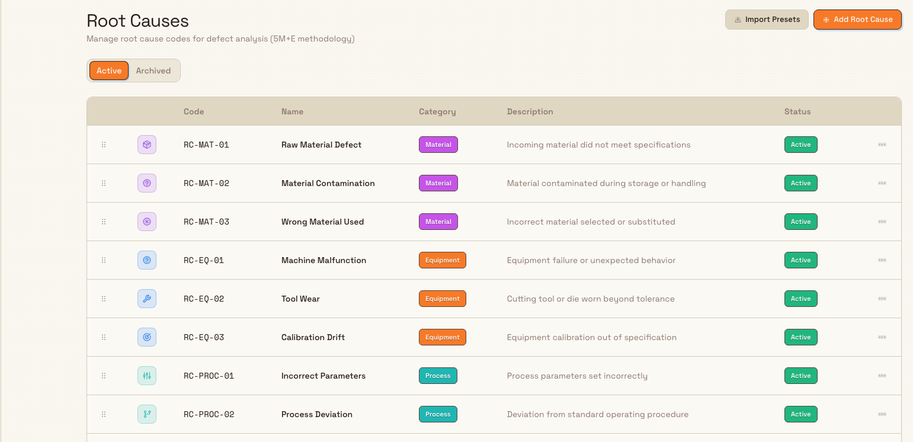913x442 pixels.
Task: Click the name Incorrect Parameters
Action: coord(323,376)
